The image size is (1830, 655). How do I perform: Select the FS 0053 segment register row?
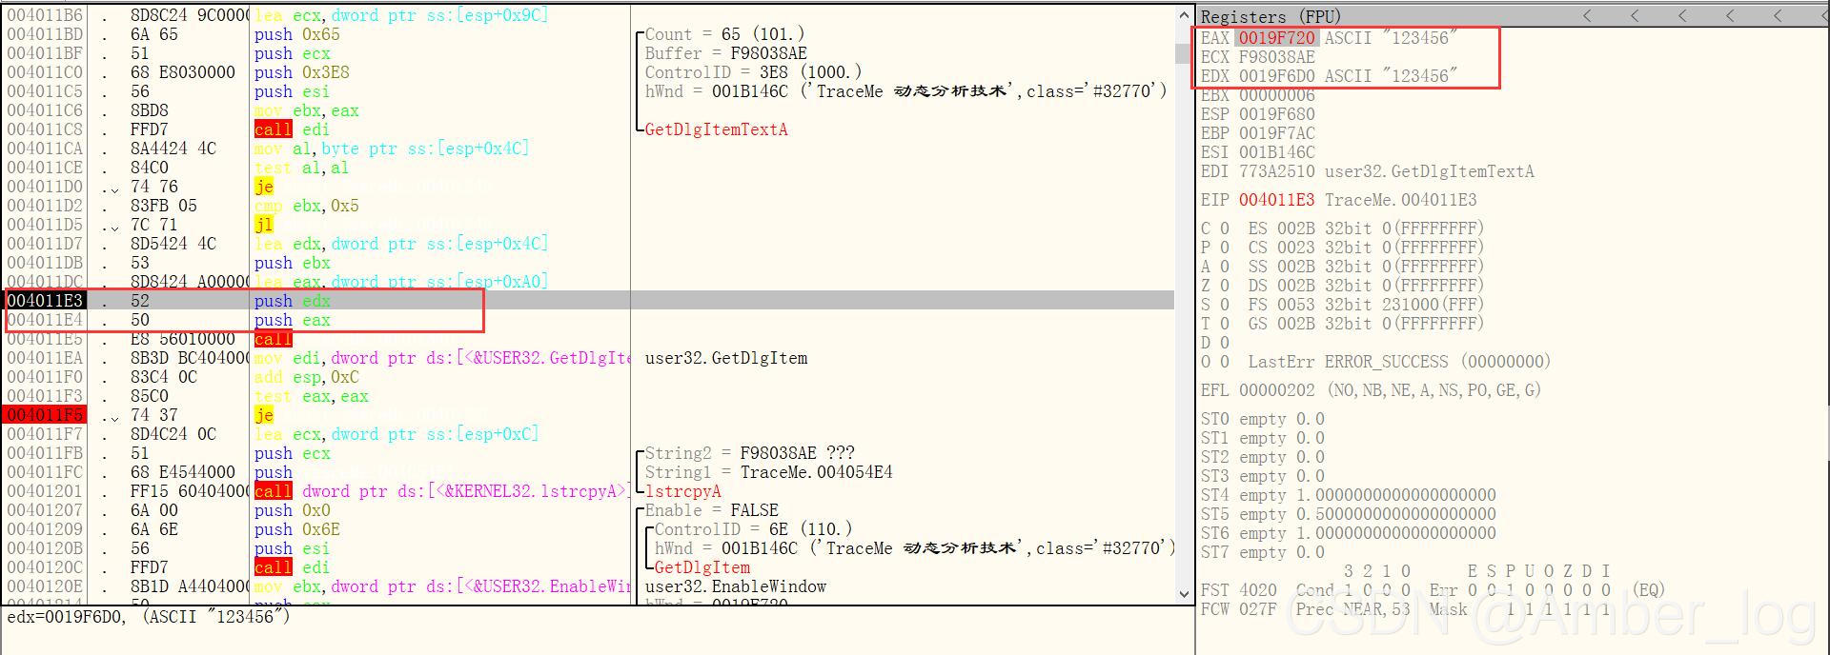click(1366, 305)
